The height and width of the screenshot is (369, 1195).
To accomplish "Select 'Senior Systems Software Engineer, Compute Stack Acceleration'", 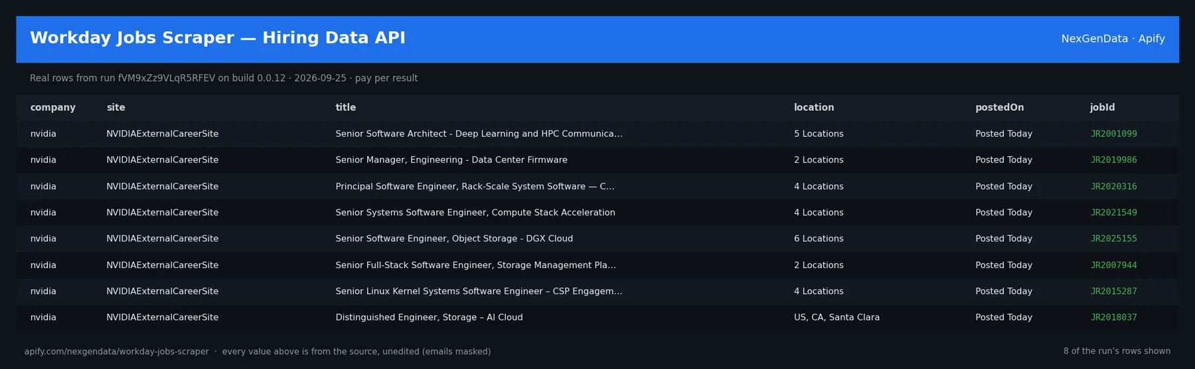I will point(475,212).
